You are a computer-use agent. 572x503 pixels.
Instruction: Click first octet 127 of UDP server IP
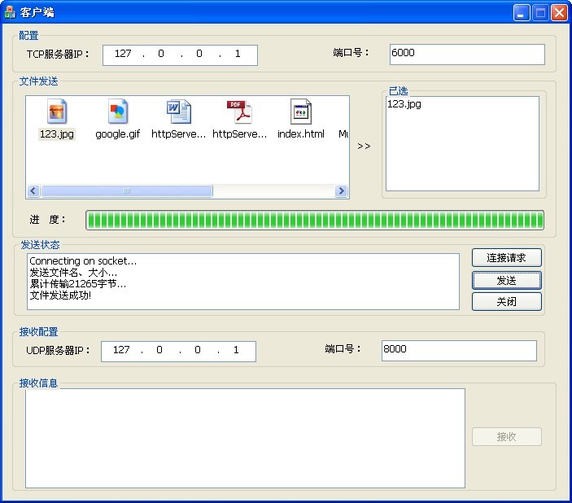[x=121, y=350]
